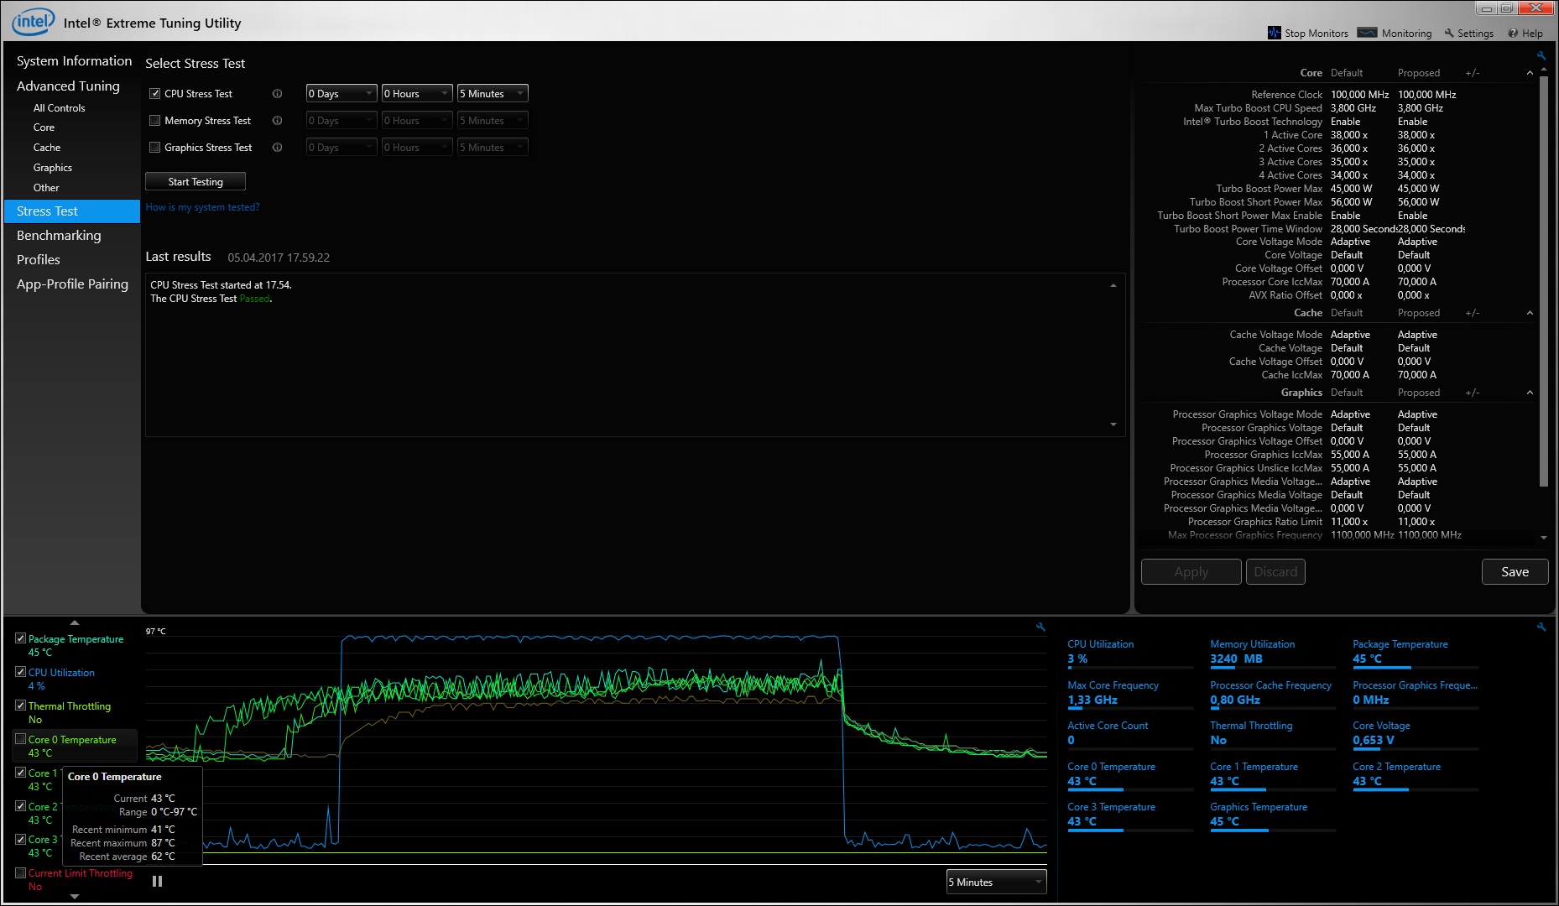Click Graphics Stress Test info icon
1559x906 pixels.
pos(277,148)
